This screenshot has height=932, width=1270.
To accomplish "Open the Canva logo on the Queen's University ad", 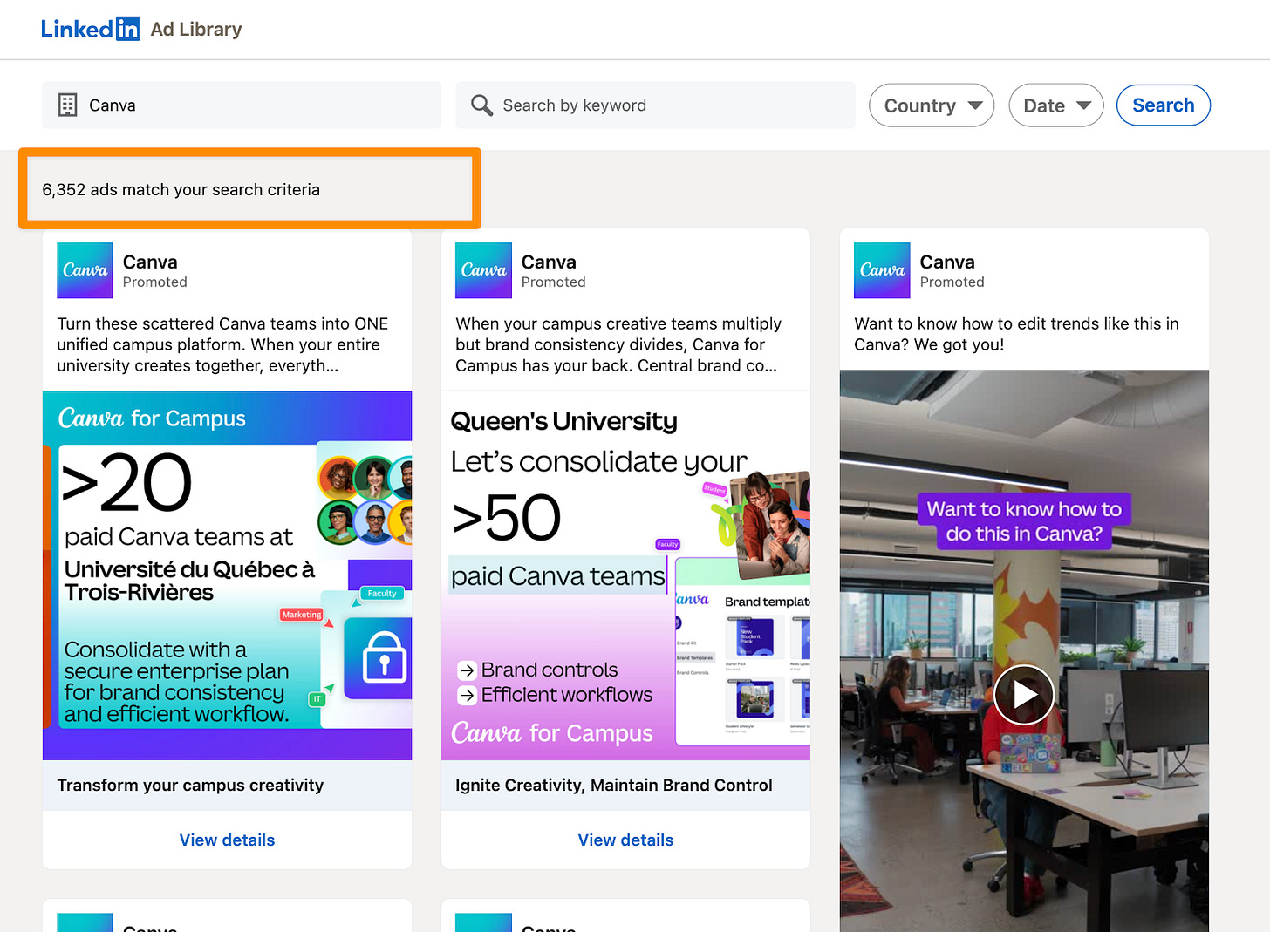I will pyautogui.click(x=483, y=270).
